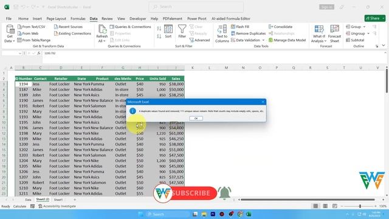Switch to Page Break Preview
Screen dimensions: 389x219
pyautogui.click(x=335, y=206)
